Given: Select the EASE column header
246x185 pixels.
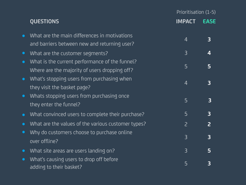Looking at the screenshot, I should [209, 21].
